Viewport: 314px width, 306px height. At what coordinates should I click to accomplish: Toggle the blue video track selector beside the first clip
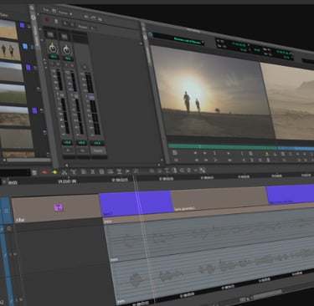6,211
